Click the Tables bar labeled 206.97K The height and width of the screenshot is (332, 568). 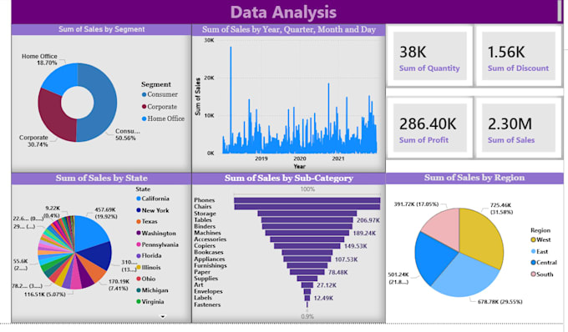click(x=307, y=220)
